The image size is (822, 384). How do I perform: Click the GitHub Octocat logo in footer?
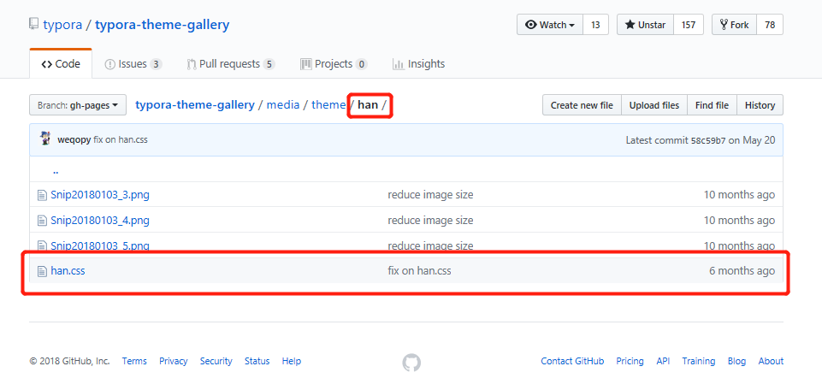tap(411, 362)
